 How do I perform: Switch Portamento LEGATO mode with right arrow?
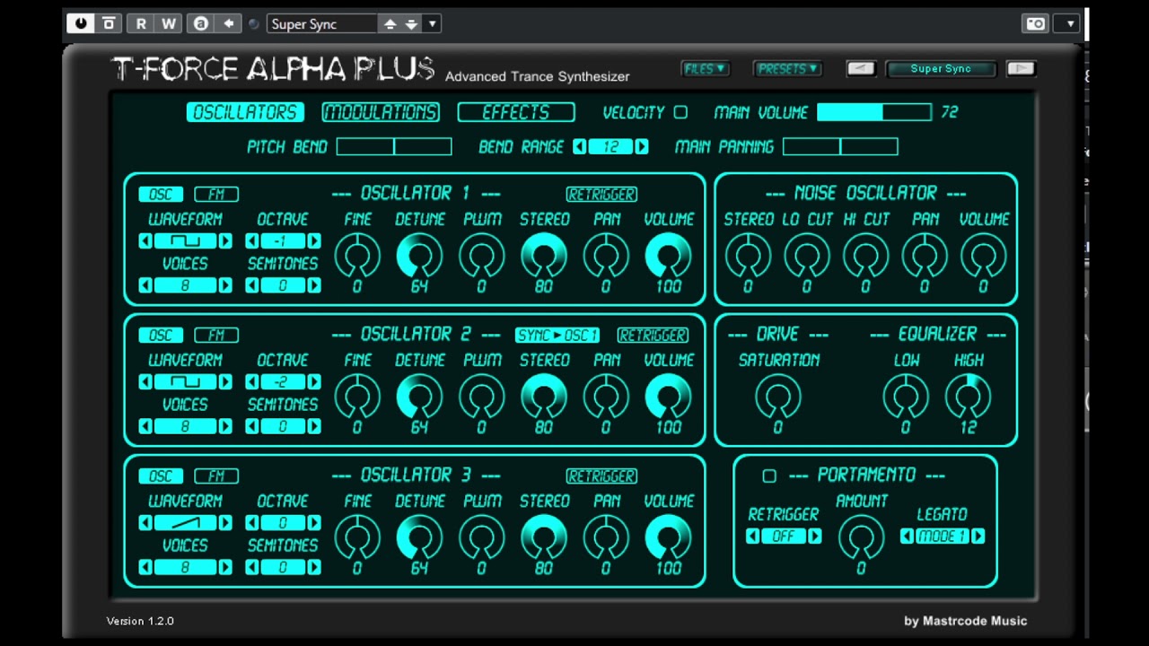click(978, 537)
